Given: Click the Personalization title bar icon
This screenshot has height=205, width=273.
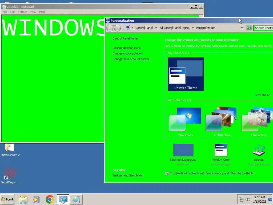Looking at the screenshot, I should 108,20.
